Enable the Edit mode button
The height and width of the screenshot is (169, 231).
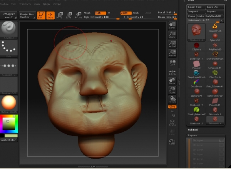tap(41, 15)
